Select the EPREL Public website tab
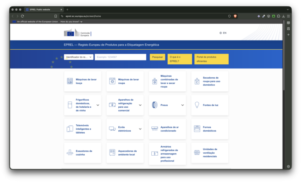Image resolution: width=301 pixels, height=182 pixels. click(x=44, y=9)
